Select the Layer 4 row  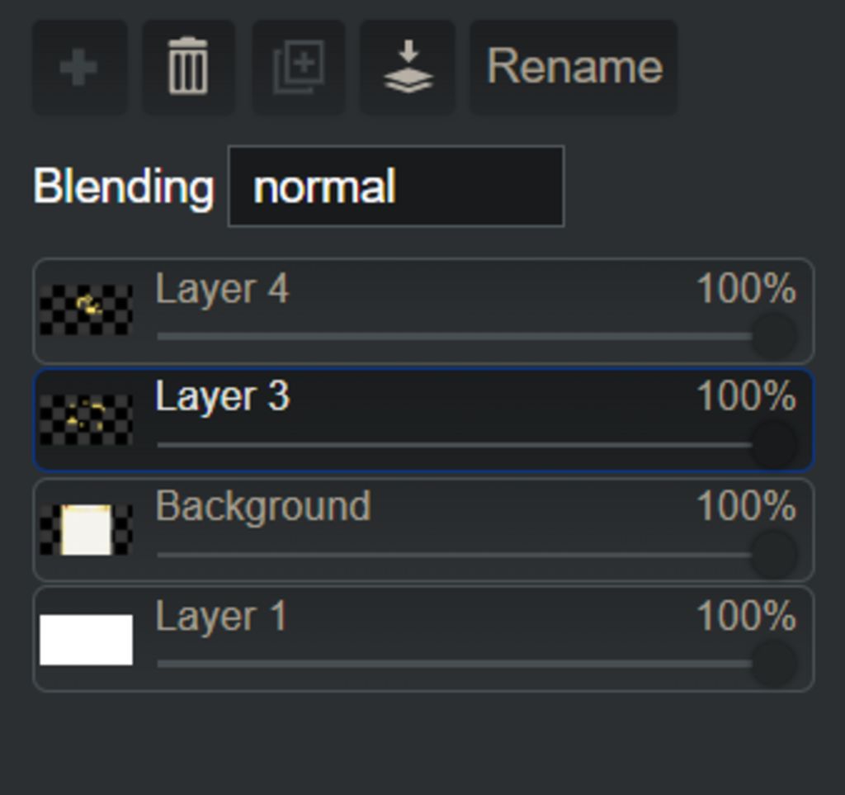(x=423, y=311)
